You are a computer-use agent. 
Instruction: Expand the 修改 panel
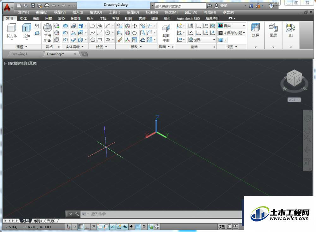pos(136,47)
